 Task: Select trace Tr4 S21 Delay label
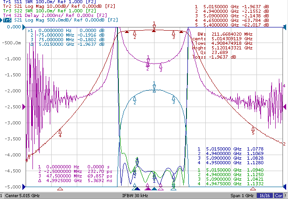click(x=55, y=16)
